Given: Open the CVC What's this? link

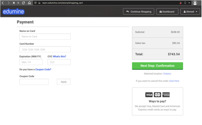Looking at the screenshot, I should (59, 57).
